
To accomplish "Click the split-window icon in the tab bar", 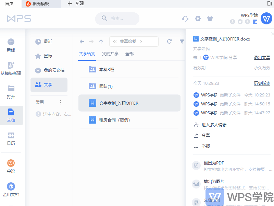I will click(x=269, y=3).
